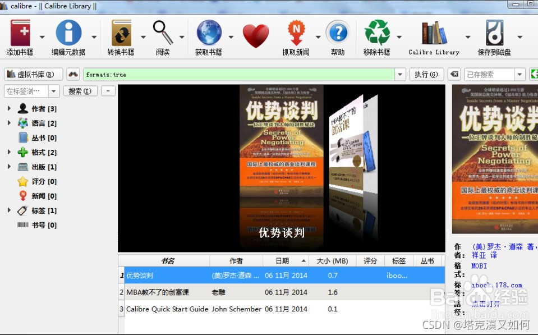
Task: Open the saved searches dropdown arrow
Action: (520, 74)
